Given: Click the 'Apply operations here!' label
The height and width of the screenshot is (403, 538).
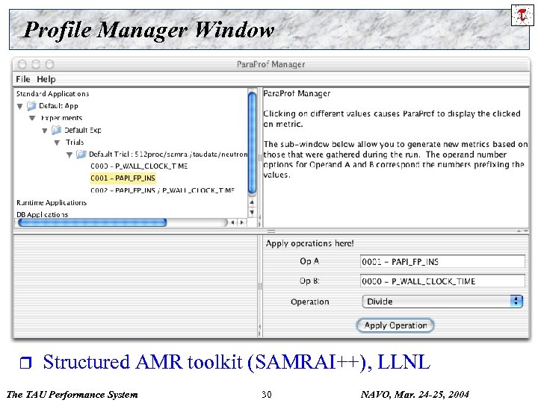Looking at the screenshot, I should pyautogui.click(x=309, y=243).
